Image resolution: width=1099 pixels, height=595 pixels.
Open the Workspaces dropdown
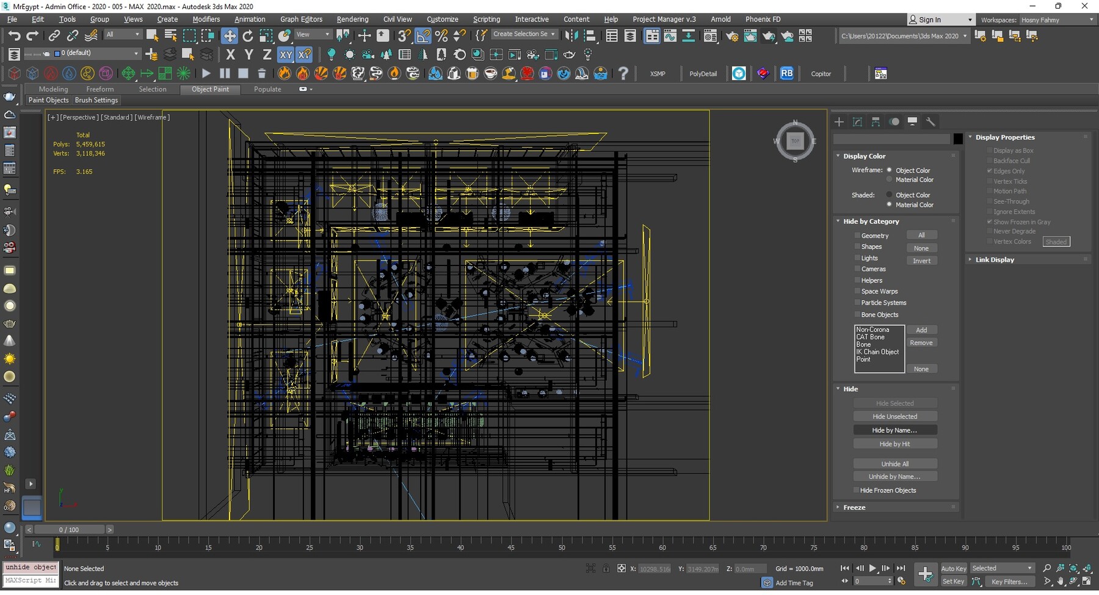pos(1057,20)
